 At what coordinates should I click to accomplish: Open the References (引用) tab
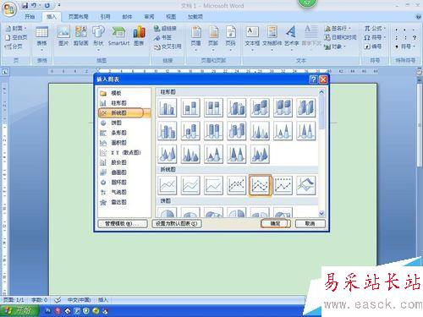[105, 17]
